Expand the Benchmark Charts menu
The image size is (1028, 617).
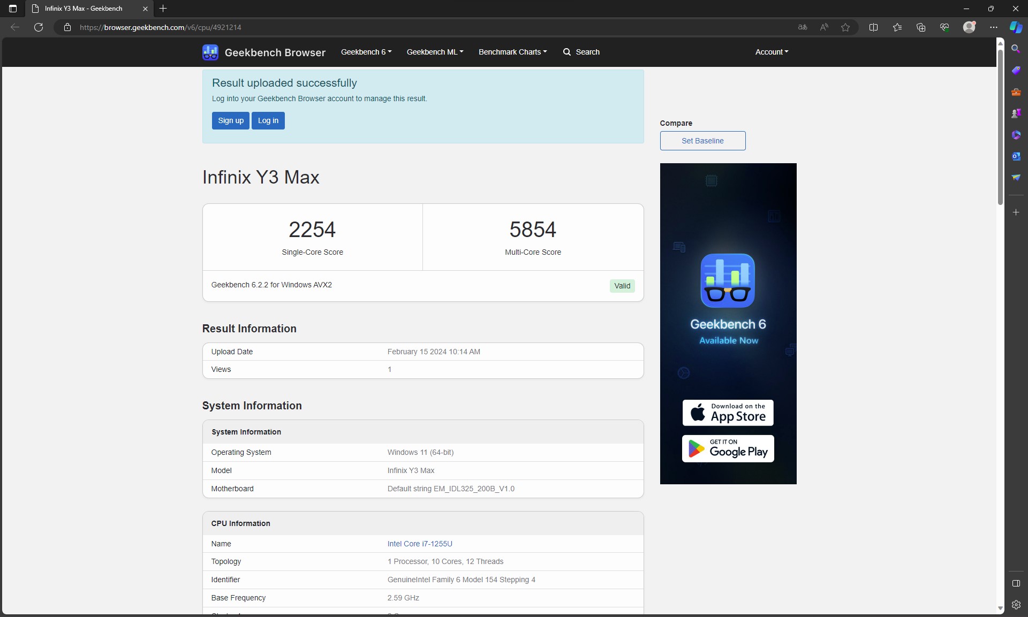pyautogui.click(x=512, y=52)
